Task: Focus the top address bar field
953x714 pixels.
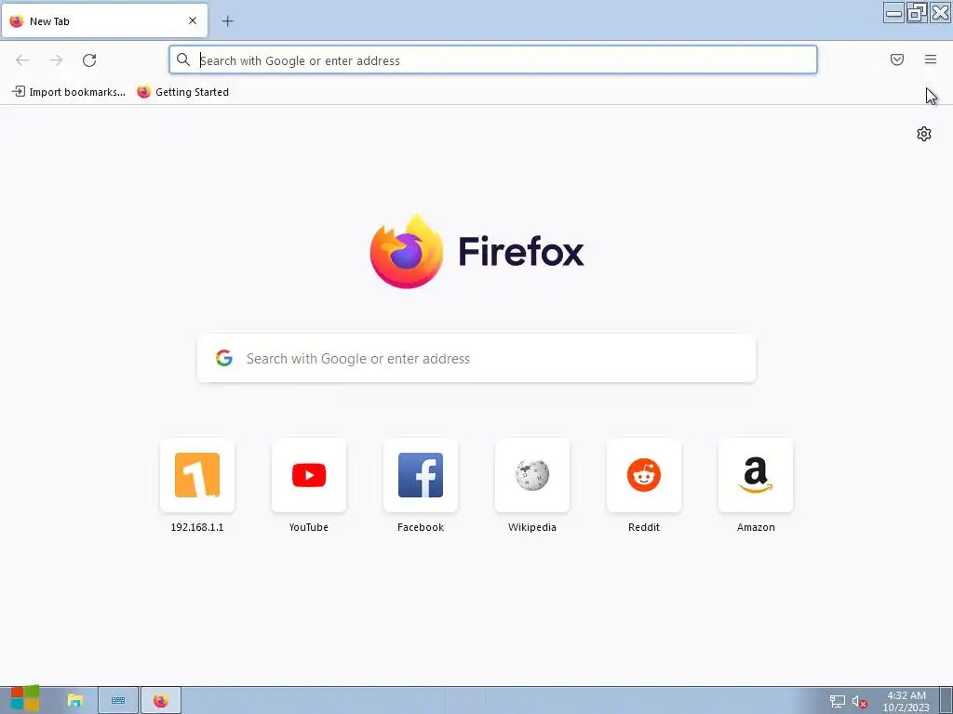Action: [493, 60]
